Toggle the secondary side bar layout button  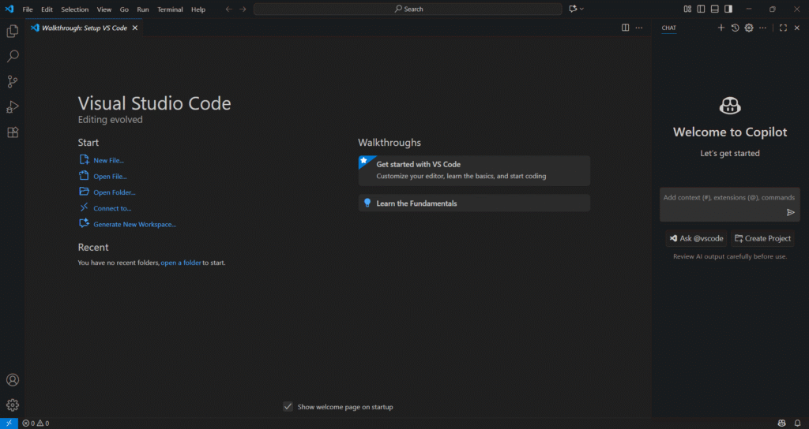coord(728,9)
